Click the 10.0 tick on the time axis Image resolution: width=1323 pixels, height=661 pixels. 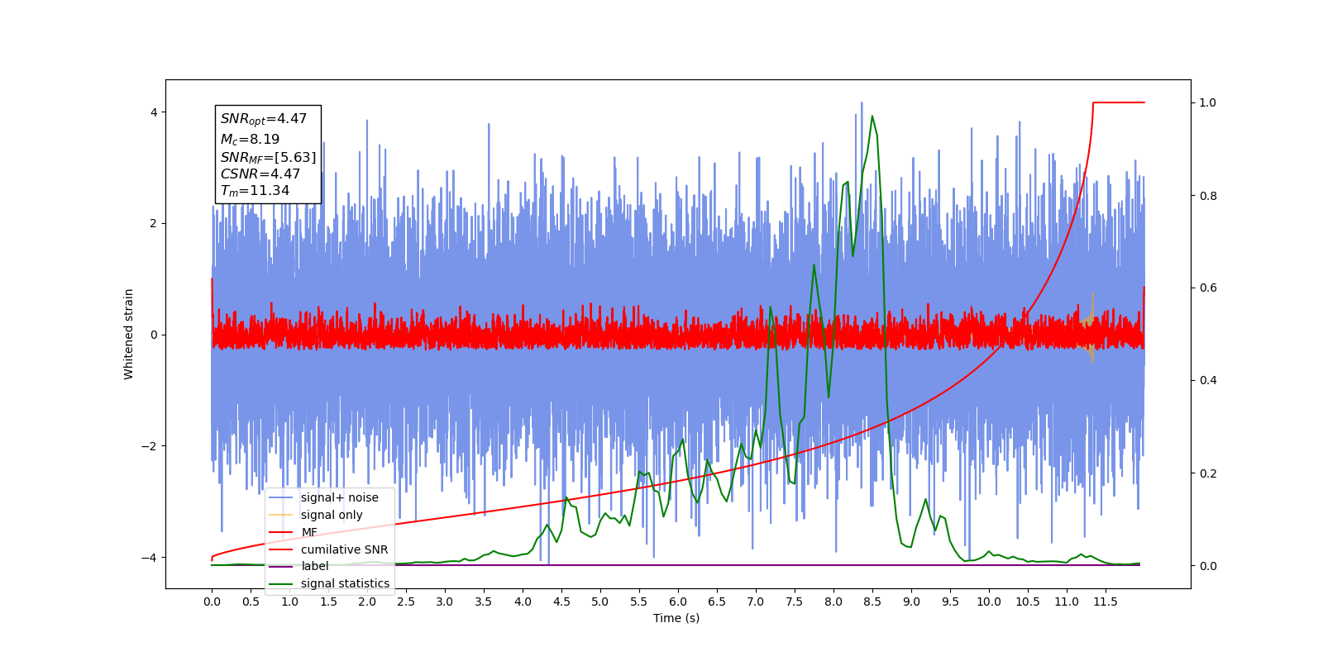[989, 602]
